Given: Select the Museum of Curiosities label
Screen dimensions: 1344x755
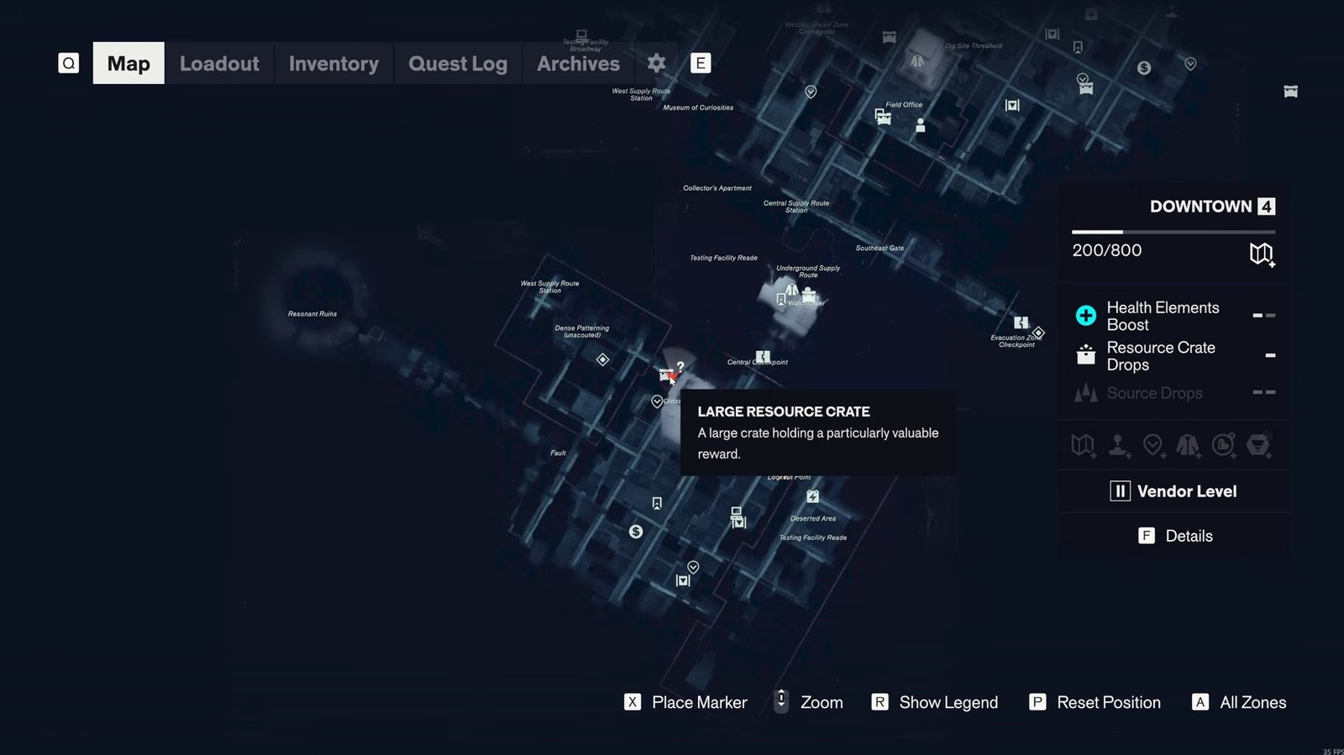Looking at the screenshot, I should pyautogui.click(x=698, y=107).
